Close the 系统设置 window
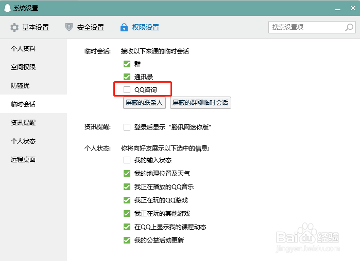360x261 pixels. [353, 8]
